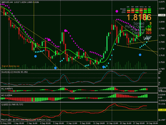The image size is (166, 125).
Task: Click the 12 Sep 12:00 time label
Action: [112, 123]
